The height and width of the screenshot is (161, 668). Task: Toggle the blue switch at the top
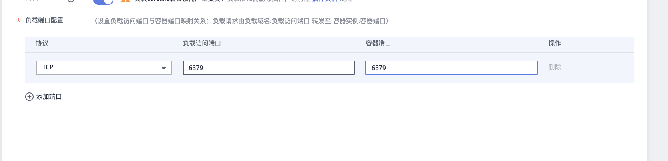click(x=103, y=1)
